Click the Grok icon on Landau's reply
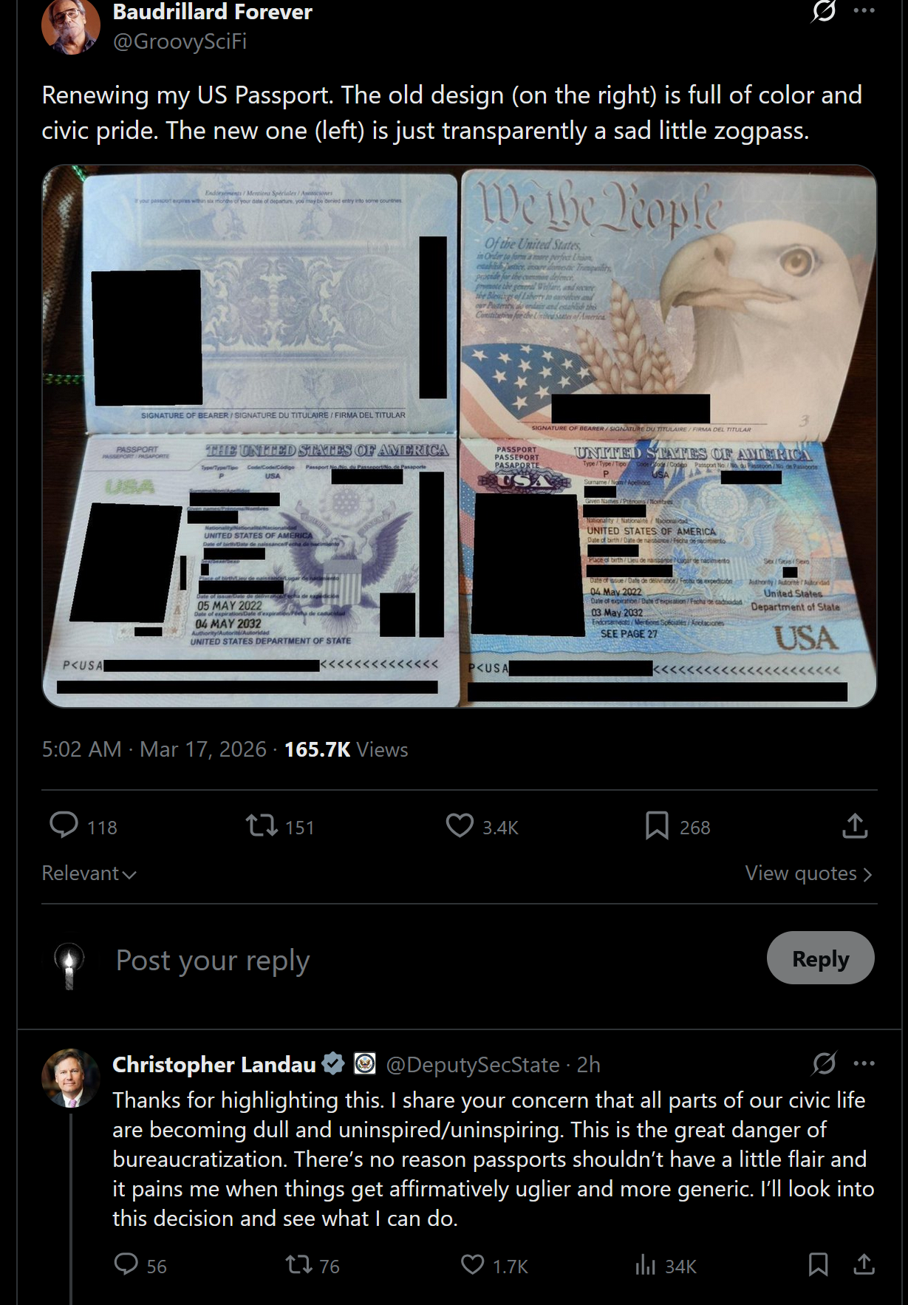This screenshot has width=908, height=1305. 824,1064
